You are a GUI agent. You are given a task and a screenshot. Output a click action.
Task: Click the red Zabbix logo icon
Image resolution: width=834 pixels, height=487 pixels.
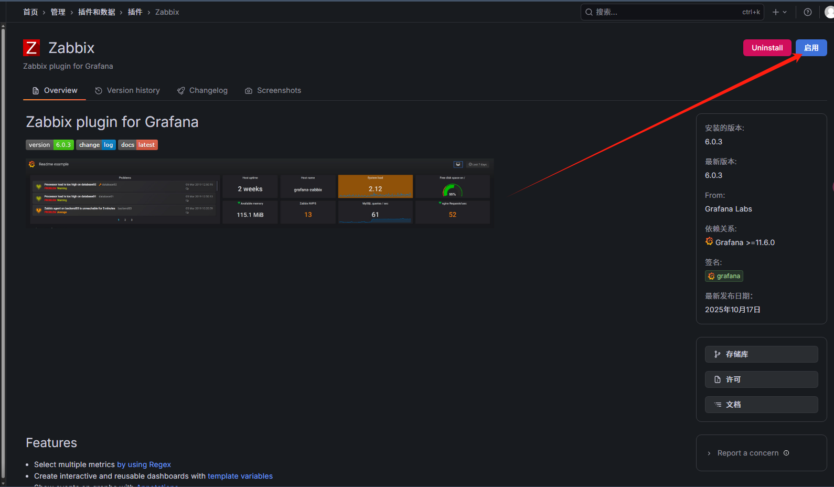click(31, 48)
